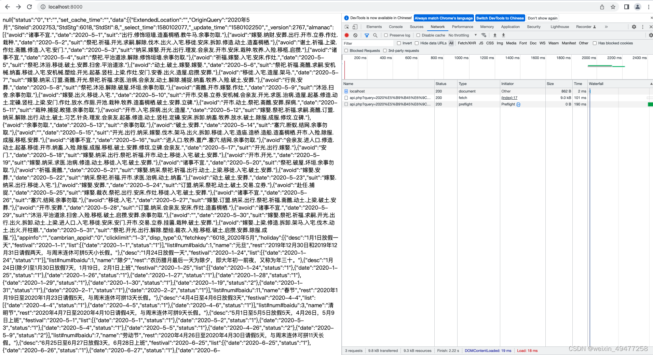Enable Preserve log checkbox

(386, 35)
